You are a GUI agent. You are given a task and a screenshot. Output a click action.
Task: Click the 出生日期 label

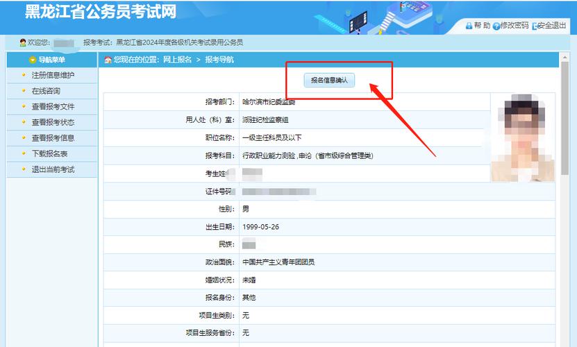(x=220, y=227)
